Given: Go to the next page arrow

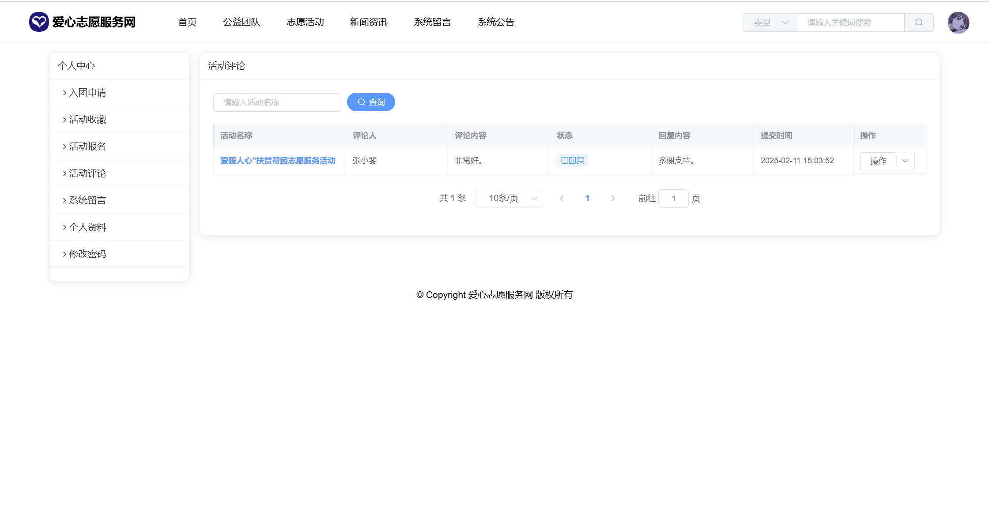Looking at the screenshot, I should (x=613, y=199).
